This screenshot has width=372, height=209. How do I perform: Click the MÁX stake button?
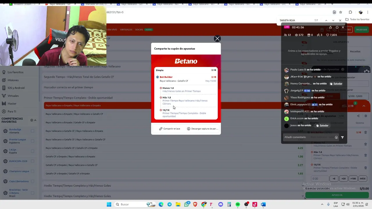363,179
